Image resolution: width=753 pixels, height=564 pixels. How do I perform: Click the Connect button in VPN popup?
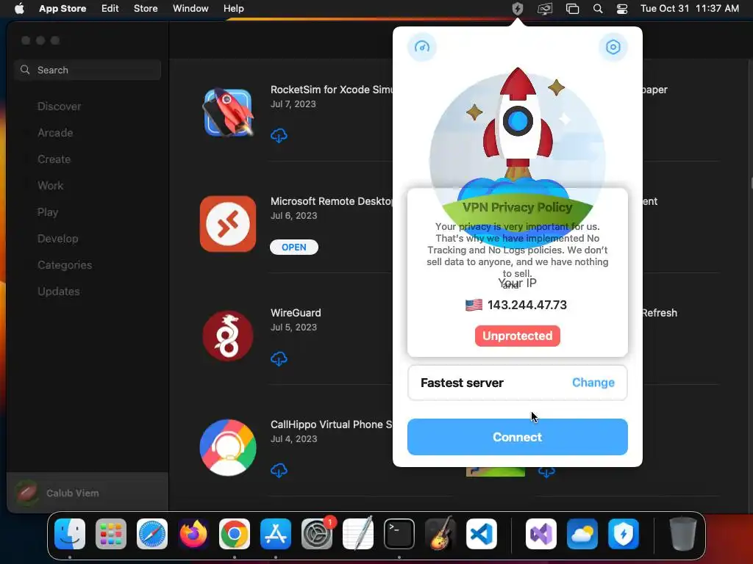coord(517,437)
